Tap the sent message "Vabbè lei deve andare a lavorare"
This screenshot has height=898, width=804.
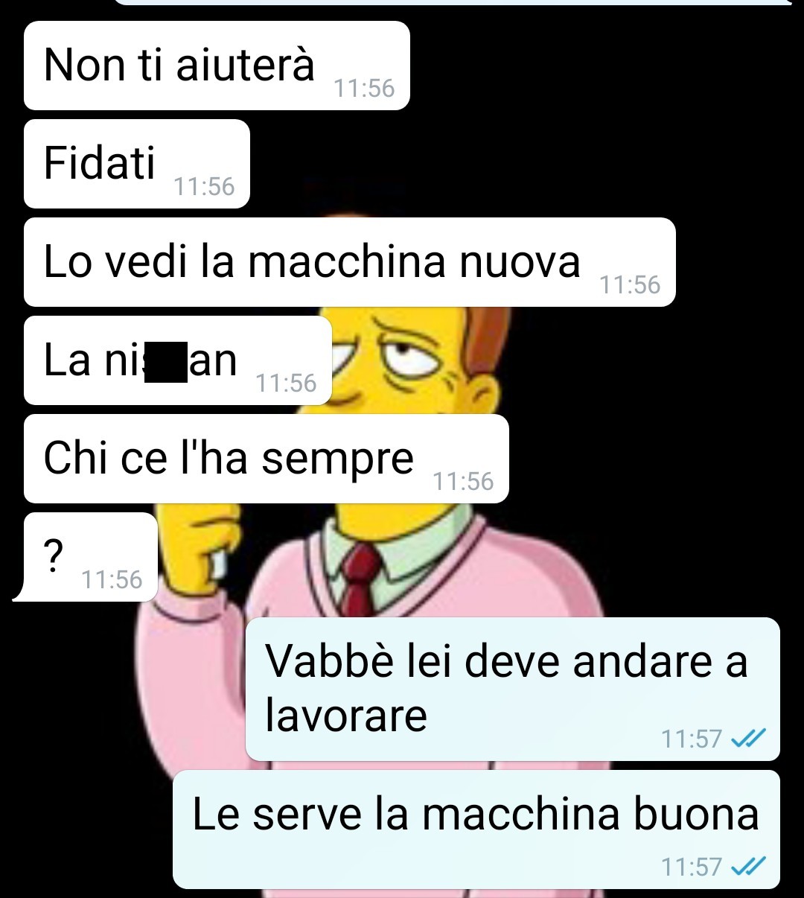[513, 690]
